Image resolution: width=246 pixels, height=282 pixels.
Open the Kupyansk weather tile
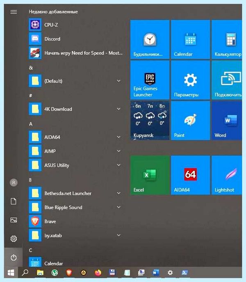click(x=150, y=120)
